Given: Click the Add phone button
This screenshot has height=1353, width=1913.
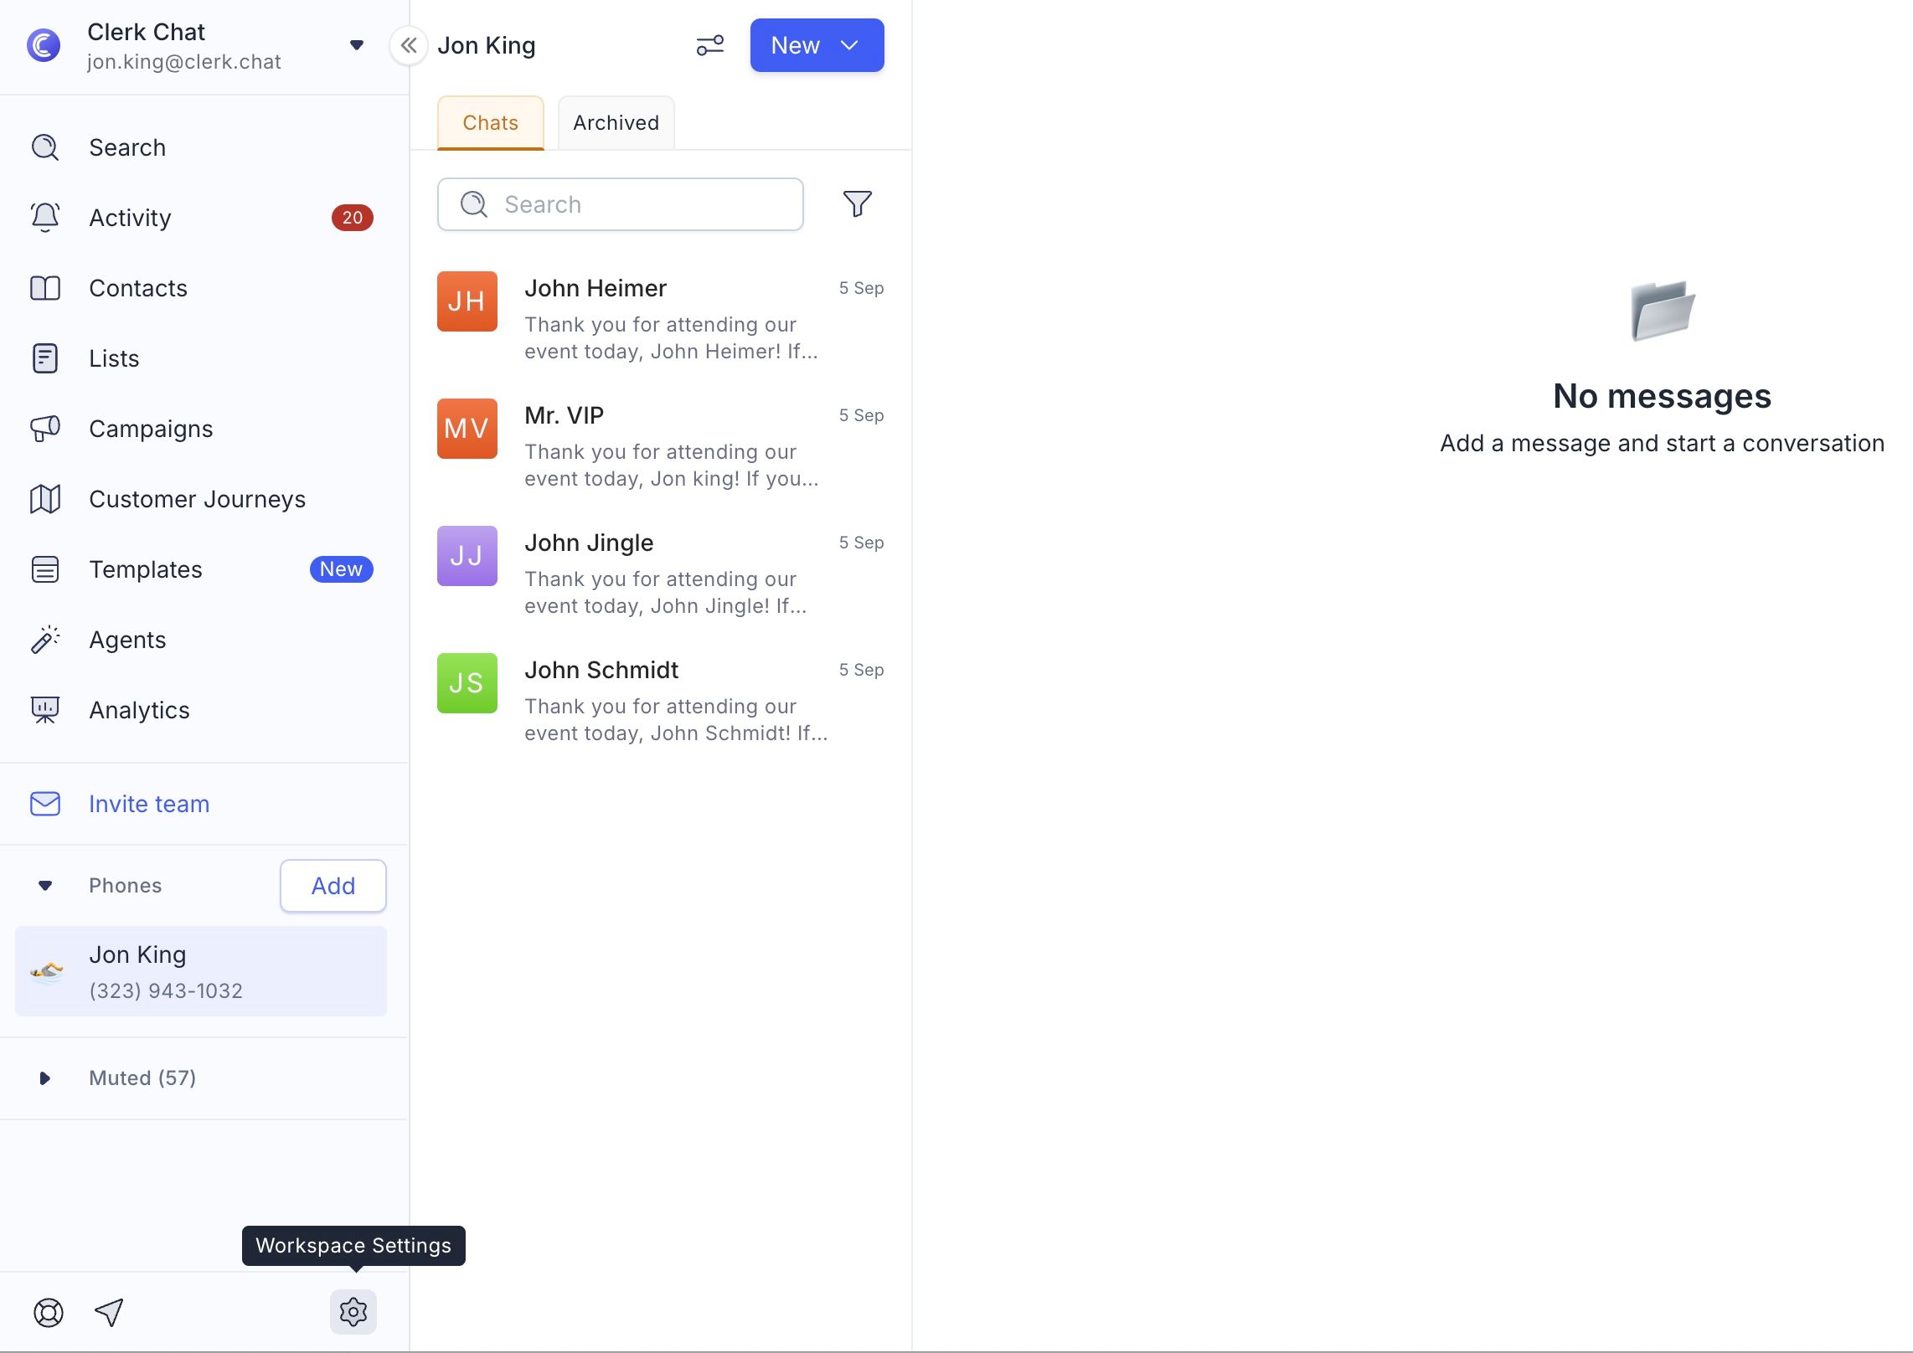Looking at the screenshot, I should click(333, 886).
